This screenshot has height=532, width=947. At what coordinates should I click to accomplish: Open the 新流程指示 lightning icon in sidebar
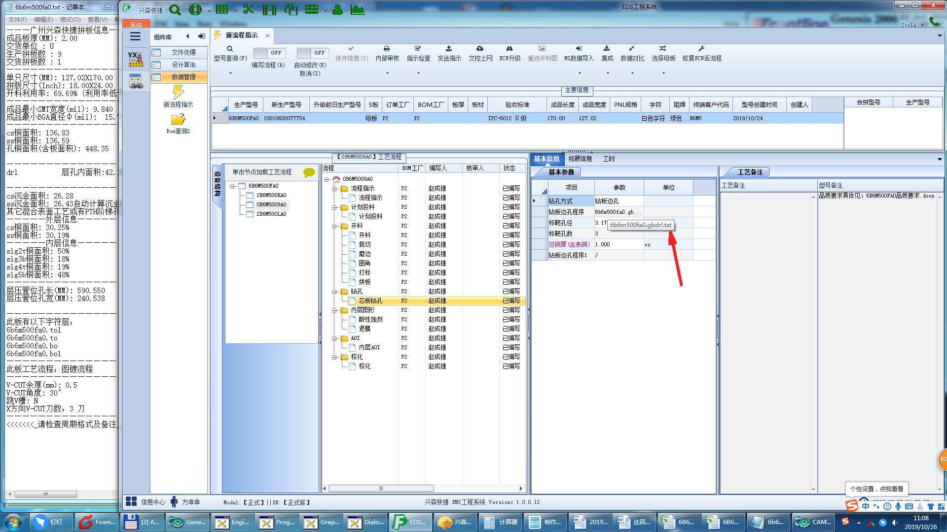[x=178, y=93]
